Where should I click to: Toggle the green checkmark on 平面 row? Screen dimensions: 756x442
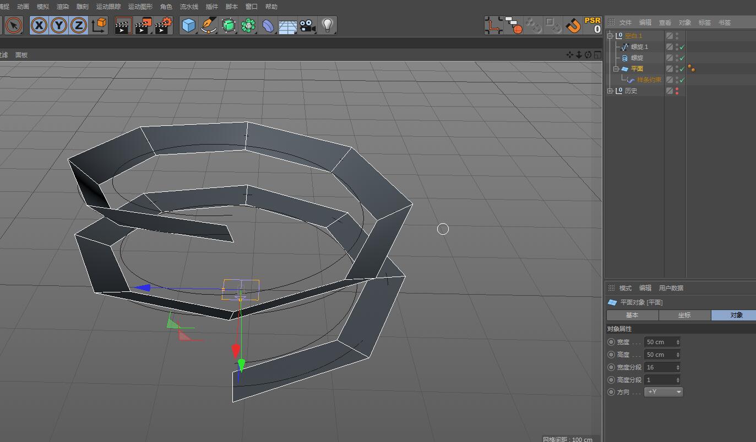(x=682, y=69)
